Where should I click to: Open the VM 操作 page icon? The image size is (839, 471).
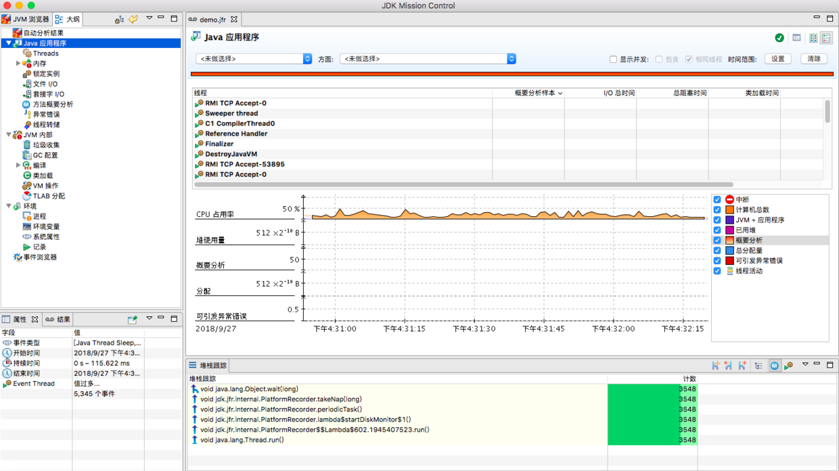[27, 185]
